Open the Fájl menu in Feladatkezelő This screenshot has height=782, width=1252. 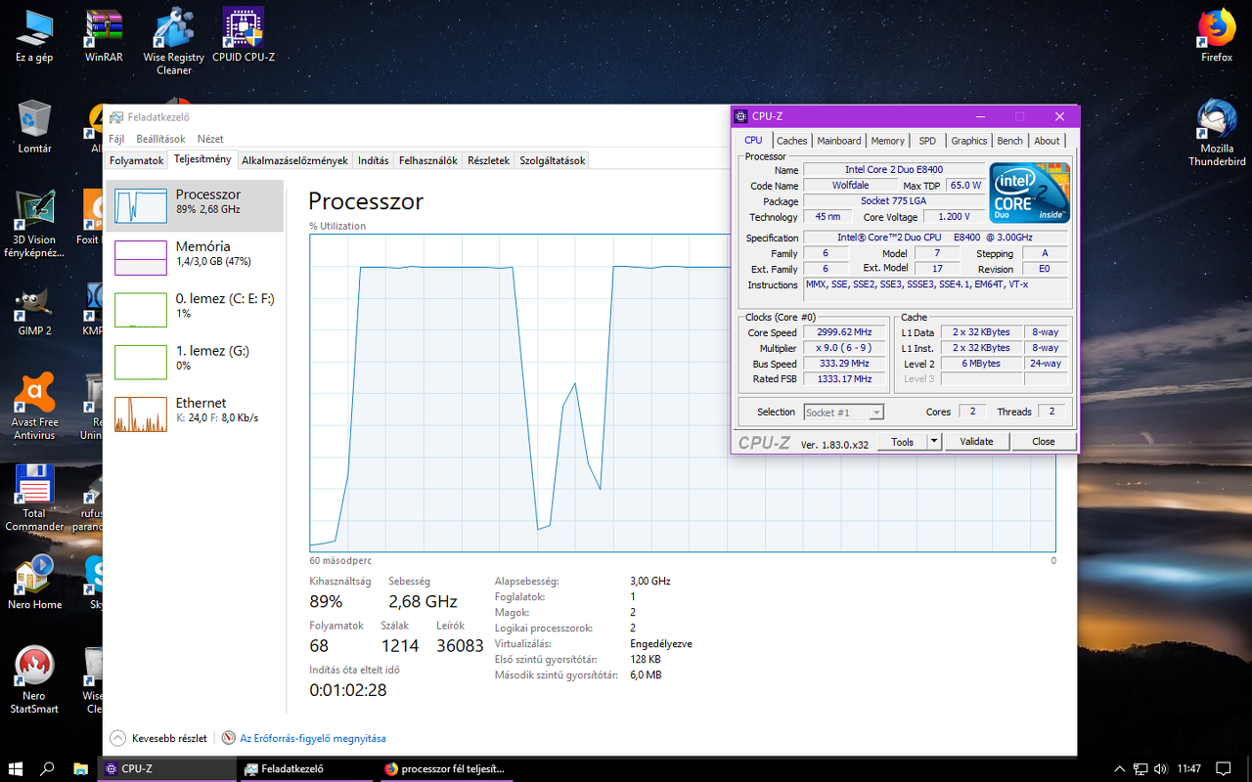[116, 139]
